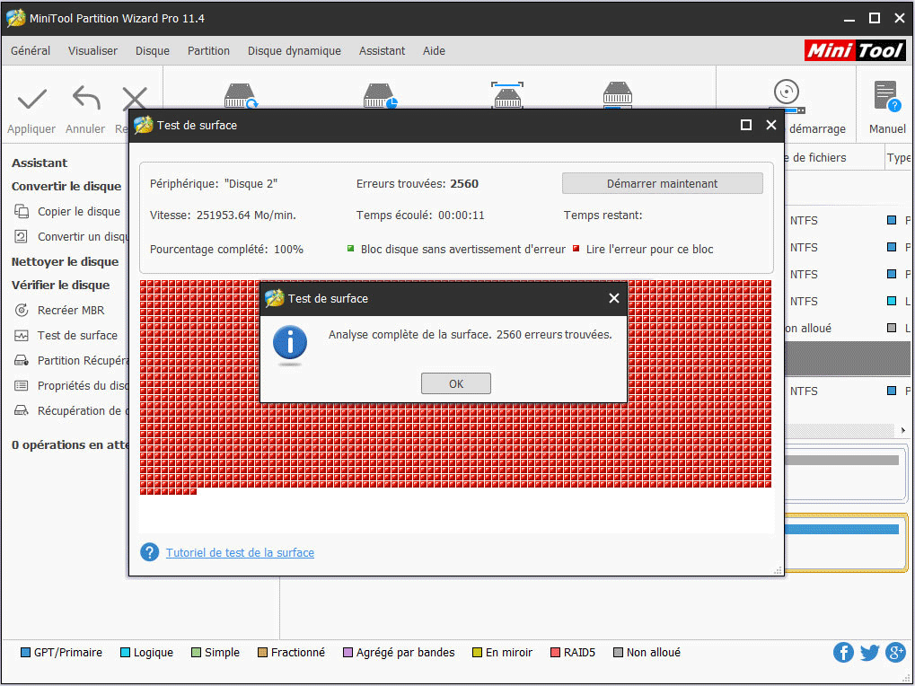Click the horizontal scrollbar right arrow in partition list
Screen dimensions: 915x686
point(902,430)
